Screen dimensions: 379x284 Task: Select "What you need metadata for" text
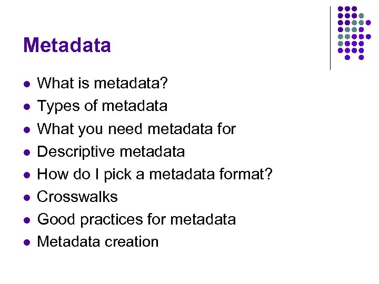pyautogui.click(x=136, y=129)
